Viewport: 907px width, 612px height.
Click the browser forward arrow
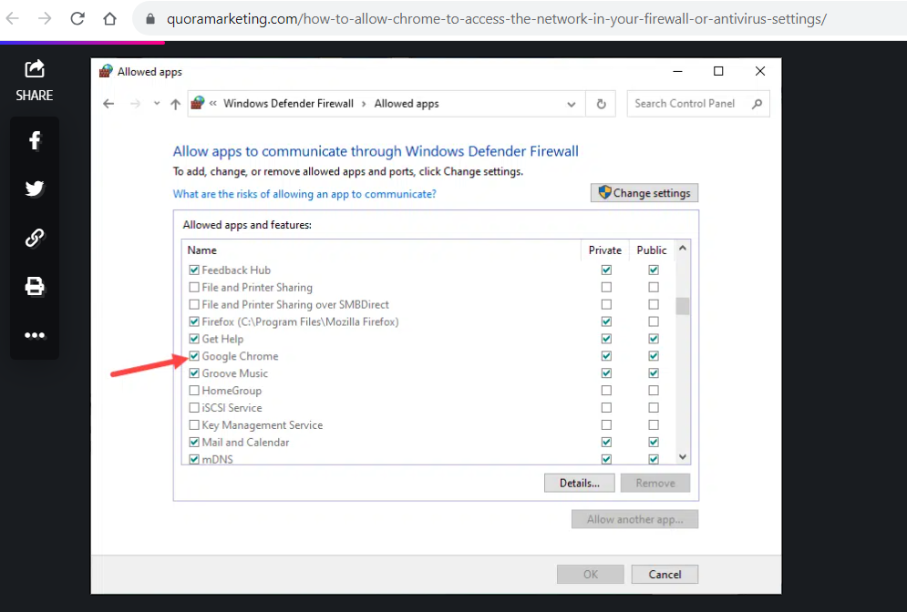45,18
